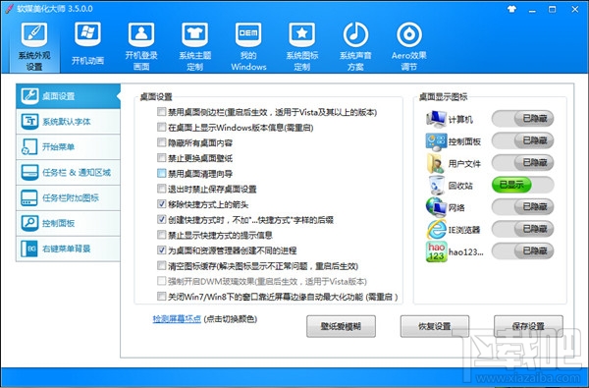Open 系统主题定制 with the T-shirt icon

click(195, 46)
